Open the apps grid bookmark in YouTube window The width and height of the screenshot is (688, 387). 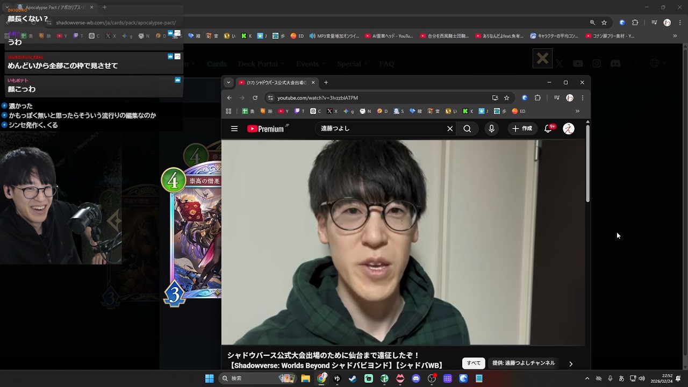pyautogui.click(x=228, y=111)
